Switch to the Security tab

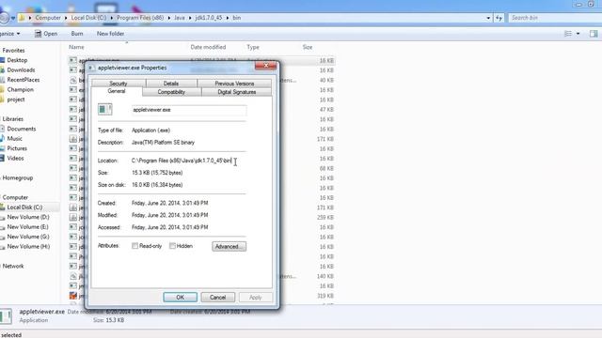tap(119, 84)
